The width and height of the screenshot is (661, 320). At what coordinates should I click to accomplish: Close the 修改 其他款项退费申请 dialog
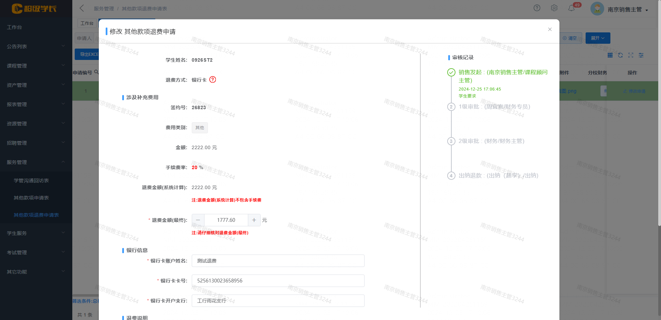tap(550, 29)
